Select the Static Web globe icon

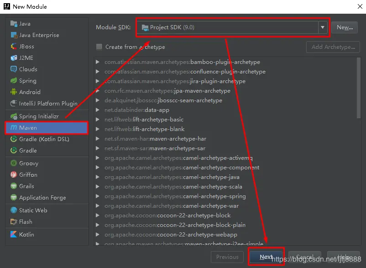coord(14,210)
